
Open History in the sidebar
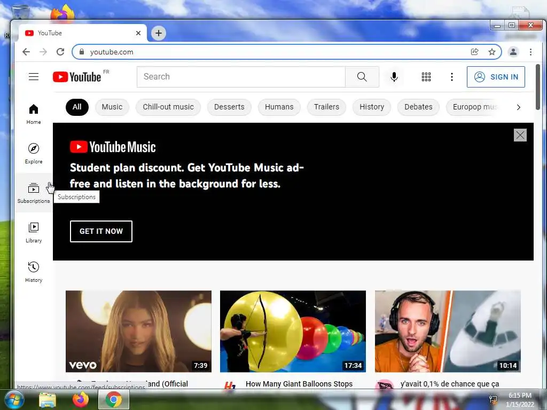pyautogui.click(x=34, y=272)
